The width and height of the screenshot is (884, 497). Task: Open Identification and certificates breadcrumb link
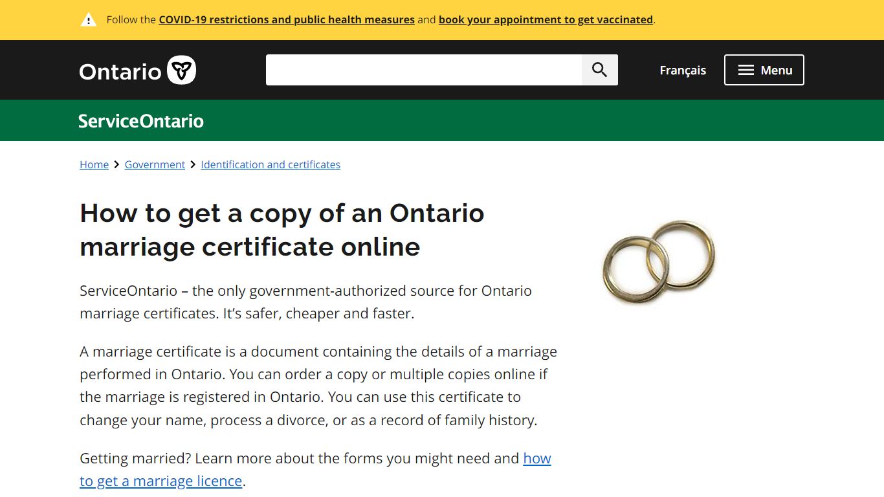coord(271,164)
